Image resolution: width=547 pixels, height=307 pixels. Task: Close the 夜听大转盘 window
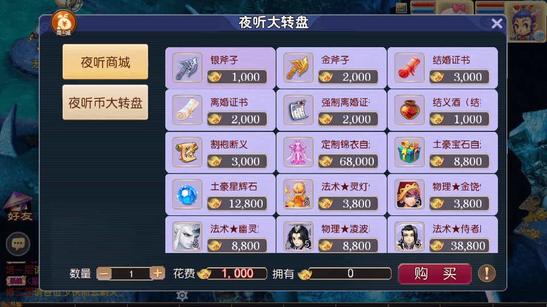497,23
